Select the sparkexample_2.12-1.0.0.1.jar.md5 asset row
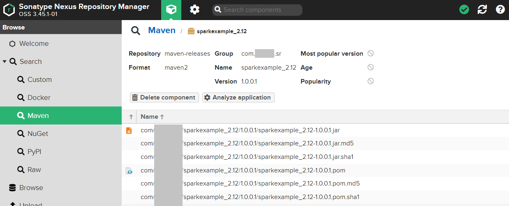509x206 pixels. tap(315, 143)
